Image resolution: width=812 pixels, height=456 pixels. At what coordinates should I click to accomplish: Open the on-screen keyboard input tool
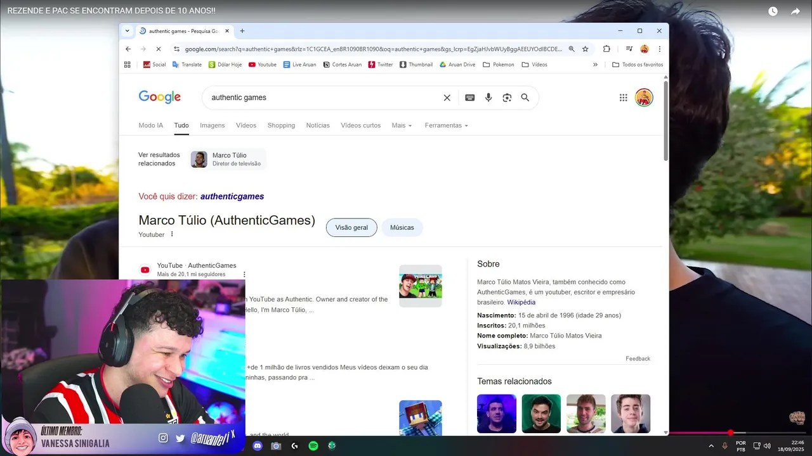(x=469, y=98)
